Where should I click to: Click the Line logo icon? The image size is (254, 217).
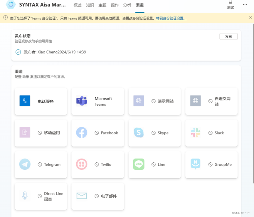139,164
